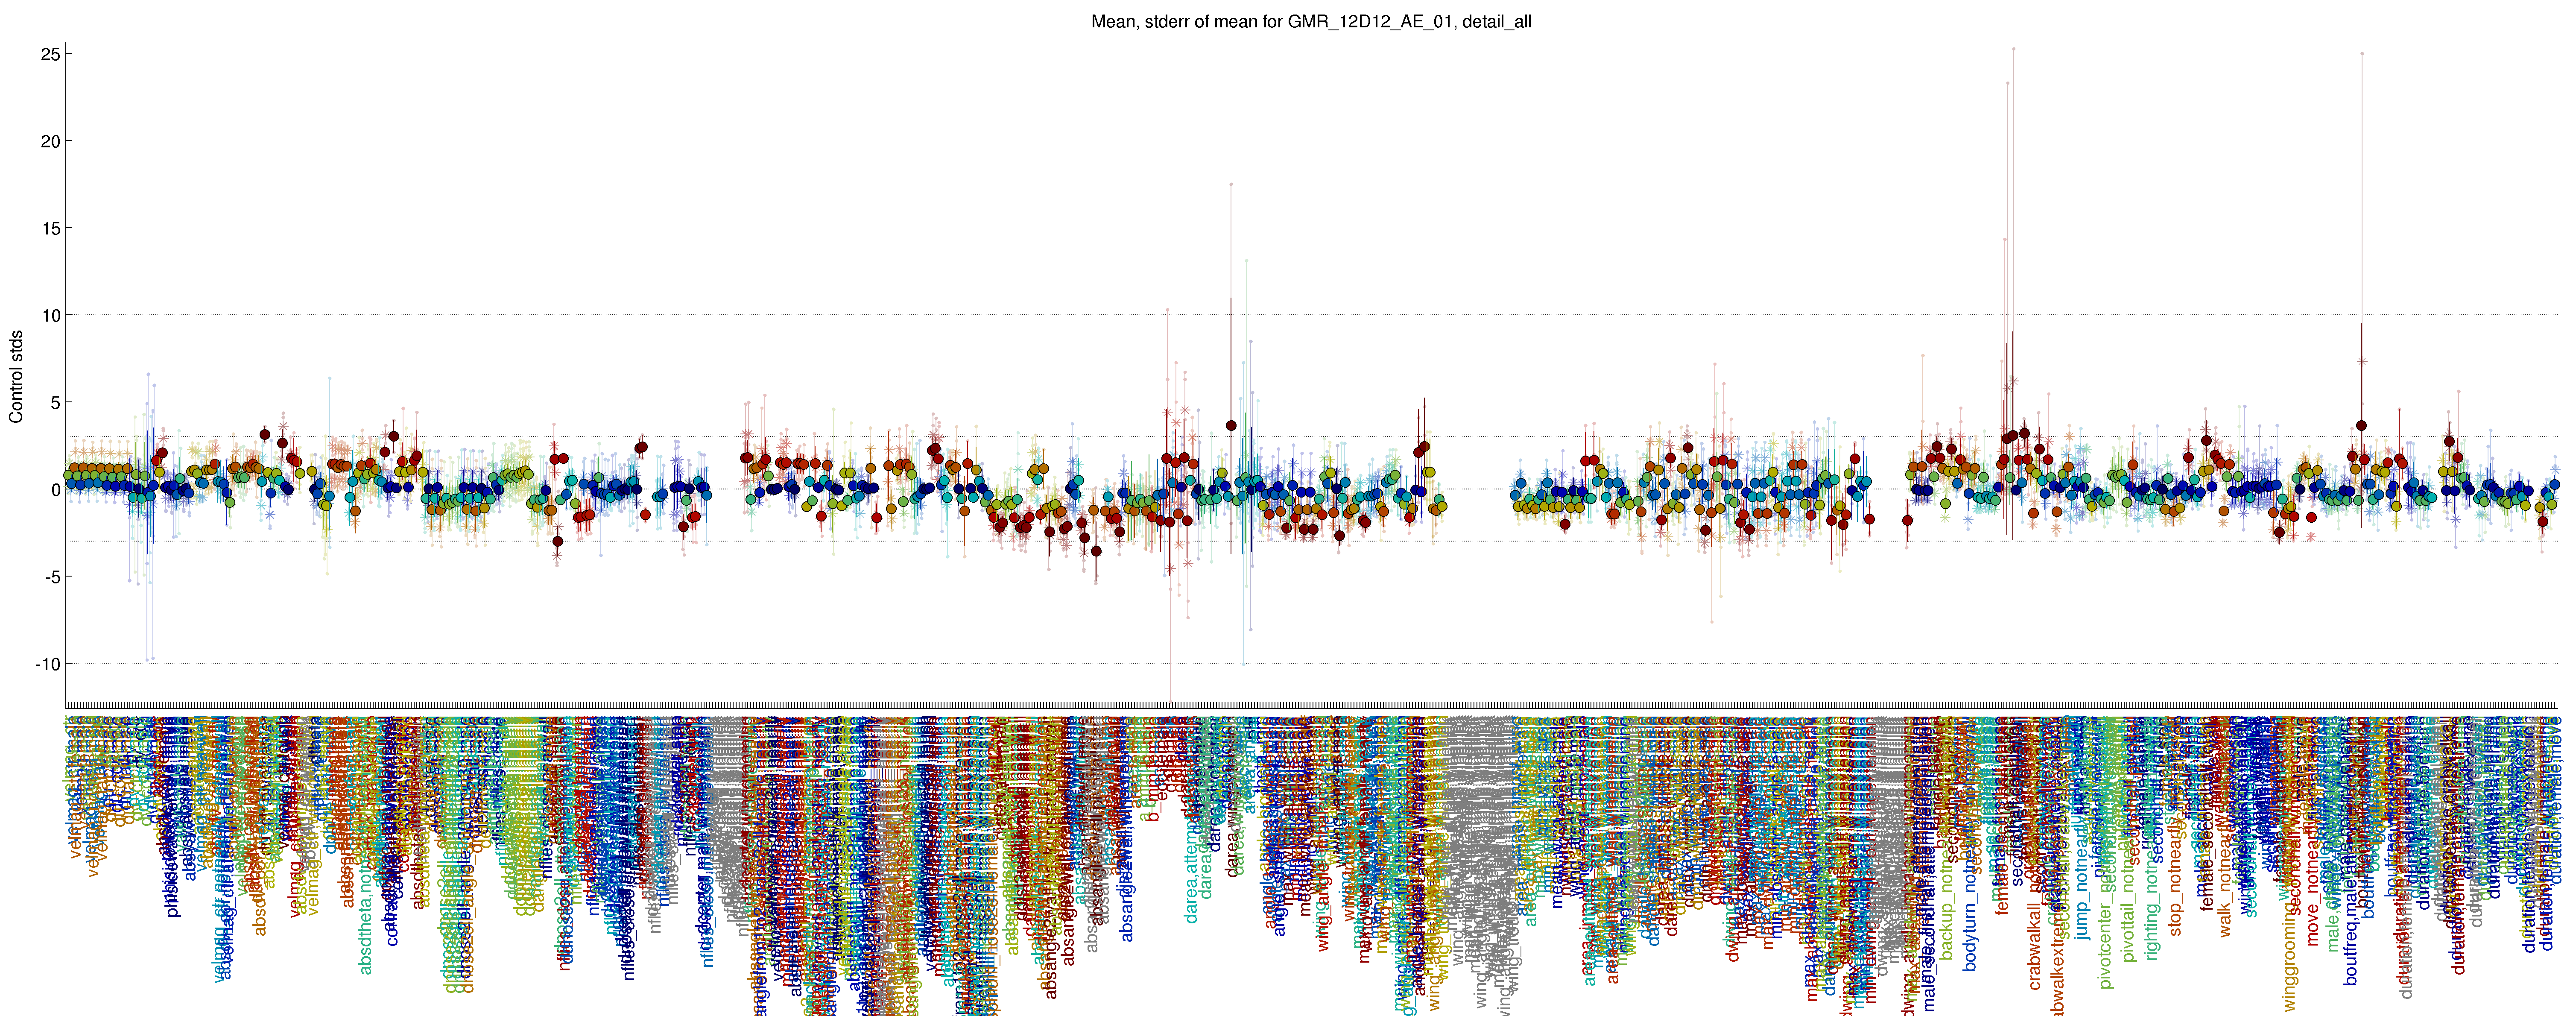
Task: Click the green 'pivottail_not' x-axis label
Action: 2129,910
